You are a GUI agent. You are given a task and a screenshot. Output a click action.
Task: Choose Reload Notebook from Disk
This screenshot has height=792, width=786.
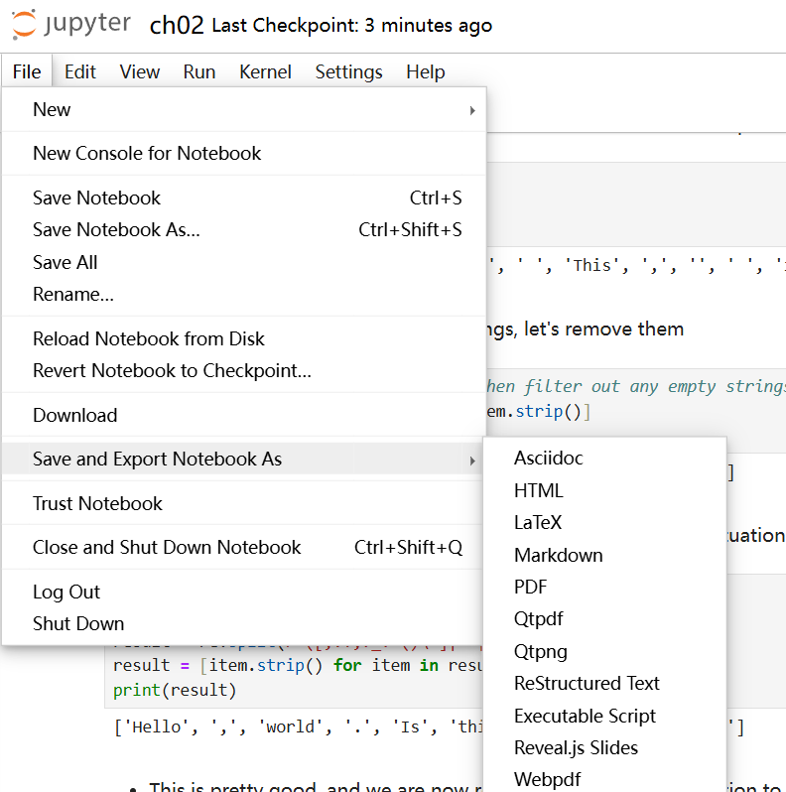[244, 338]
